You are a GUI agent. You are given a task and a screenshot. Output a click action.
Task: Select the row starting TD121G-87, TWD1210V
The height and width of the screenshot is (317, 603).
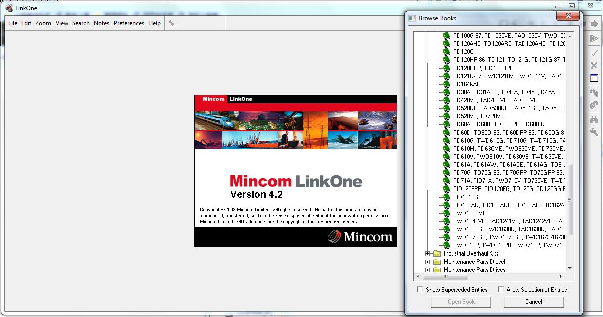[509, 76]
